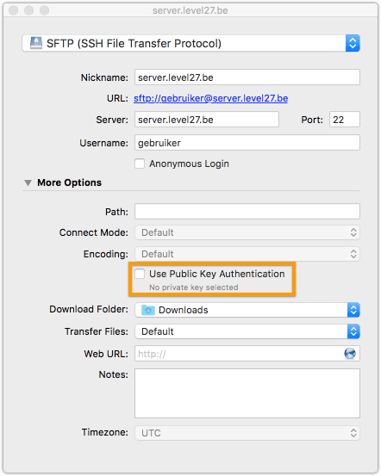Click the Nickname input field
Viewport: 381px width, 476px height.
point(247,77)
